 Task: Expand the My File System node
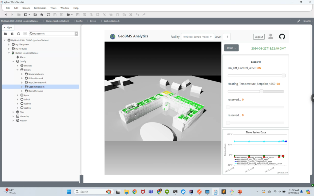pyautogui.click(x=9, y=44)
